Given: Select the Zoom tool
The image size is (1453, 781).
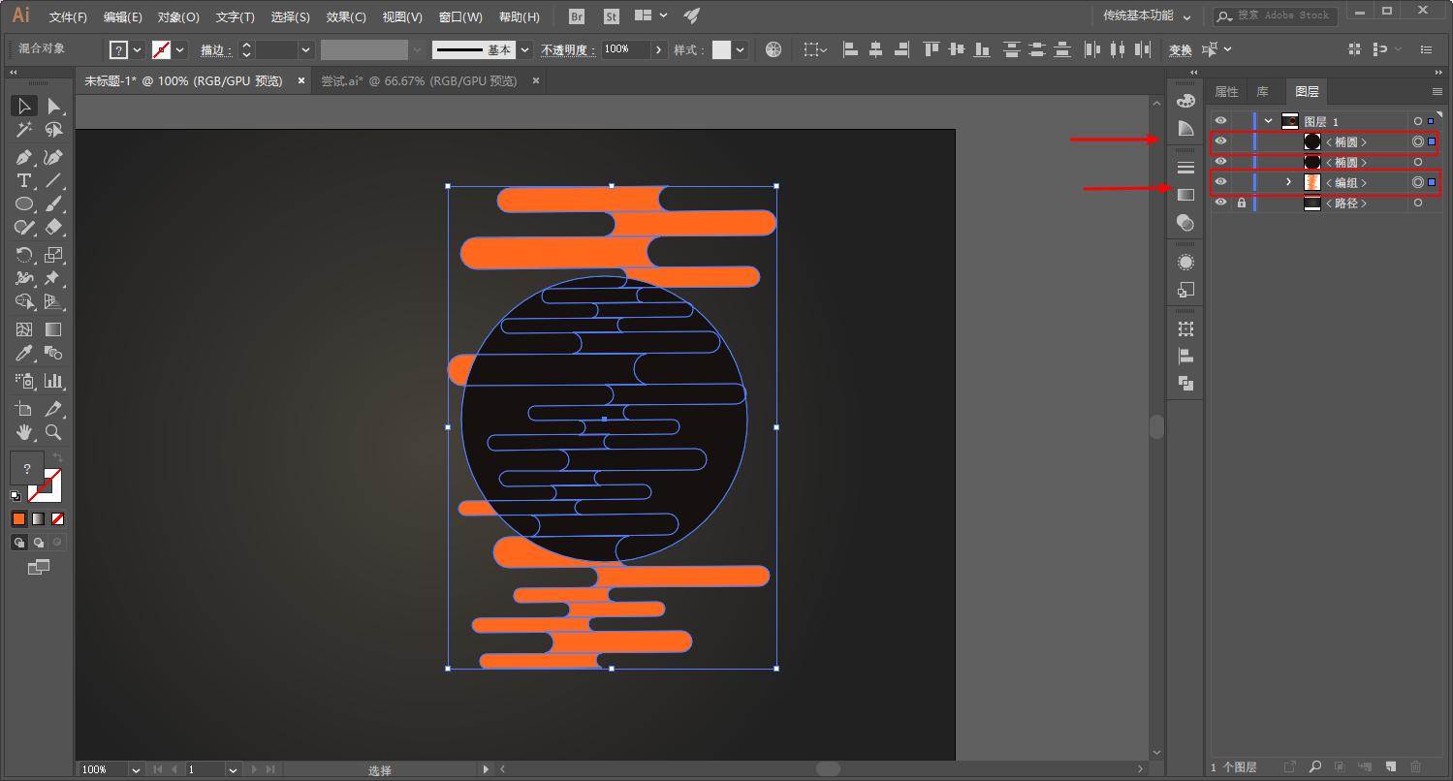Looking at the screenshot, I should [x=54, y=432].
